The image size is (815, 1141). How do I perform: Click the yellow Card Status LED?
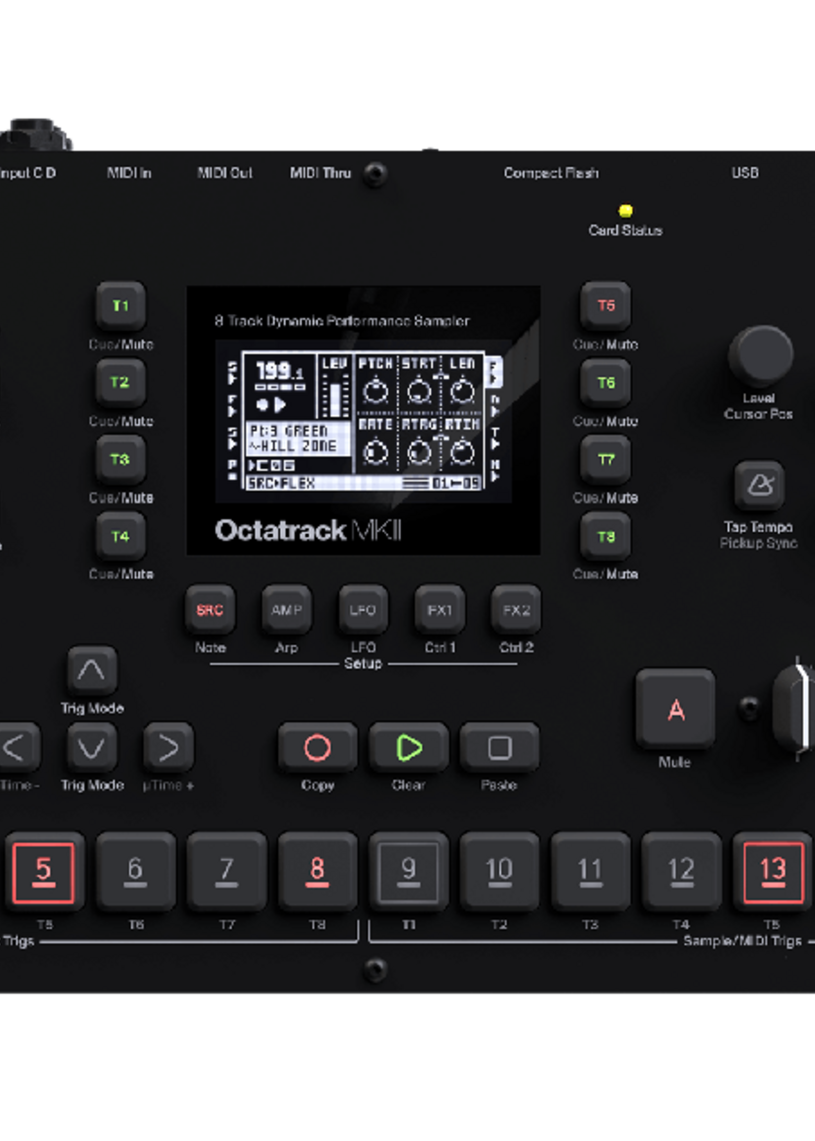tap(625, 211)
